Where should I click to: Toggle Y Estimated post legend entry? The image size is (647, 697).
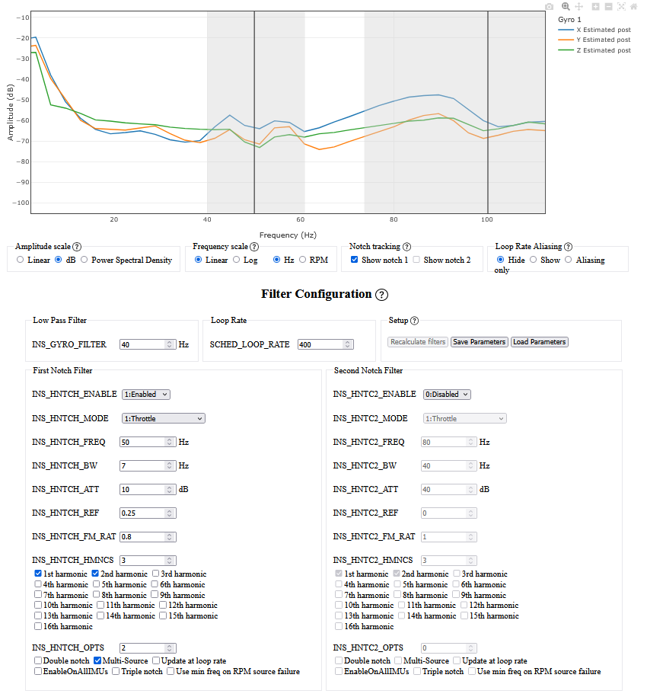603,40
